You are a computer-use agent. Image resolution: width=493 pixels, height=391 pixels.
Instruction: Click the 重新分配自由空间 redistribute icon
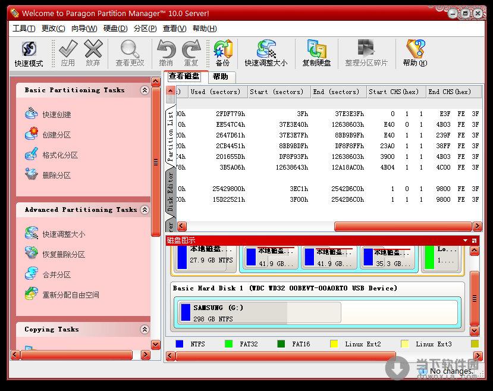point(31,293)
